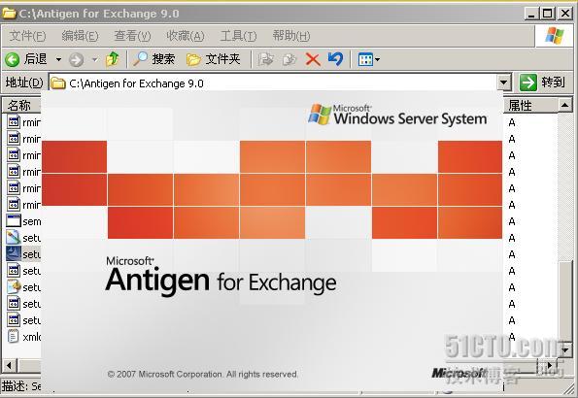The image size is (578, 398).
Task: Click the 转到 go button
Action: pyautogui.click(x=542, y=83)
